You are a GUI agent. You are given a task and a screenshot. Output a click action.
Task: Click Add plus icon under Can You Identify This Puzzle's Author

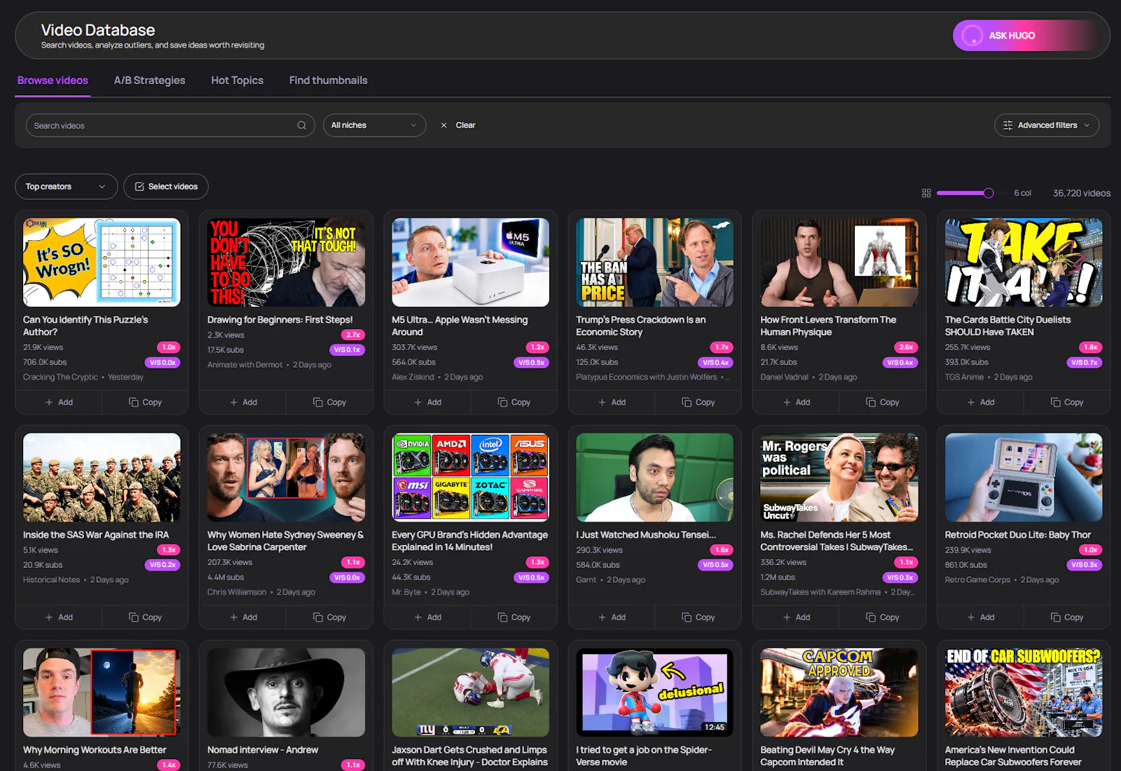pos(49,403)
